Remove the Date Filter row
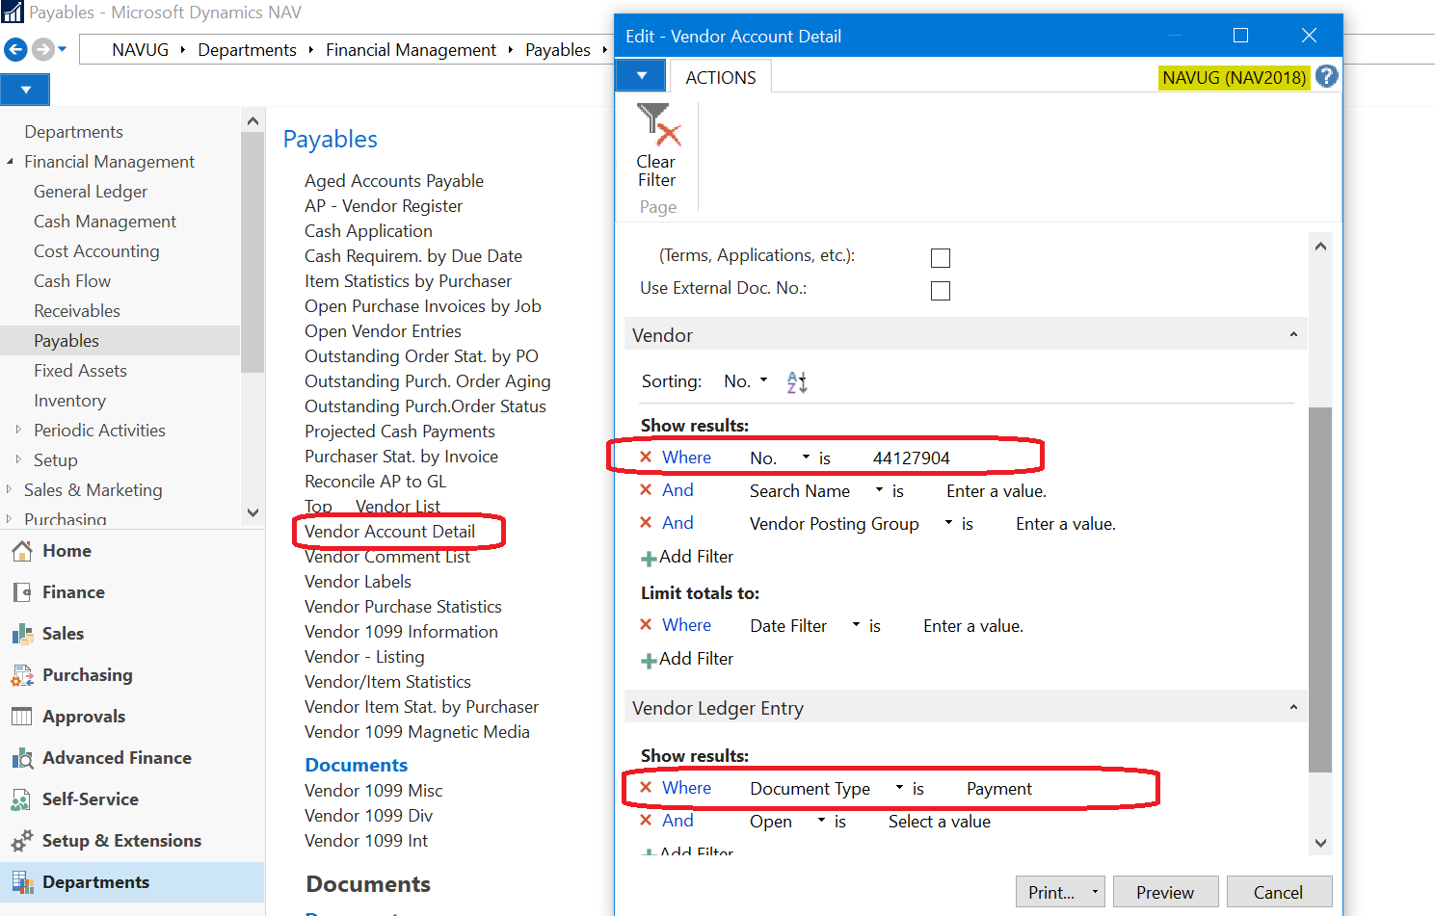Image resolution: width=1435 pixels, height=916 pixels. point(646,625)
